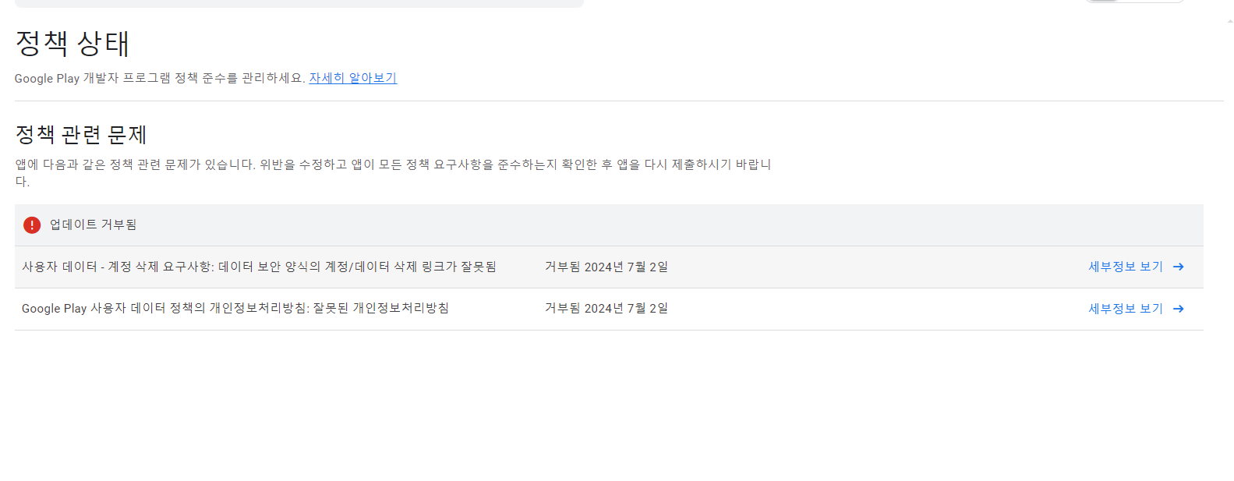1234x481 pixels.
Task: Select the 업데이트 거부됨 status label
Action: point(94,225)
